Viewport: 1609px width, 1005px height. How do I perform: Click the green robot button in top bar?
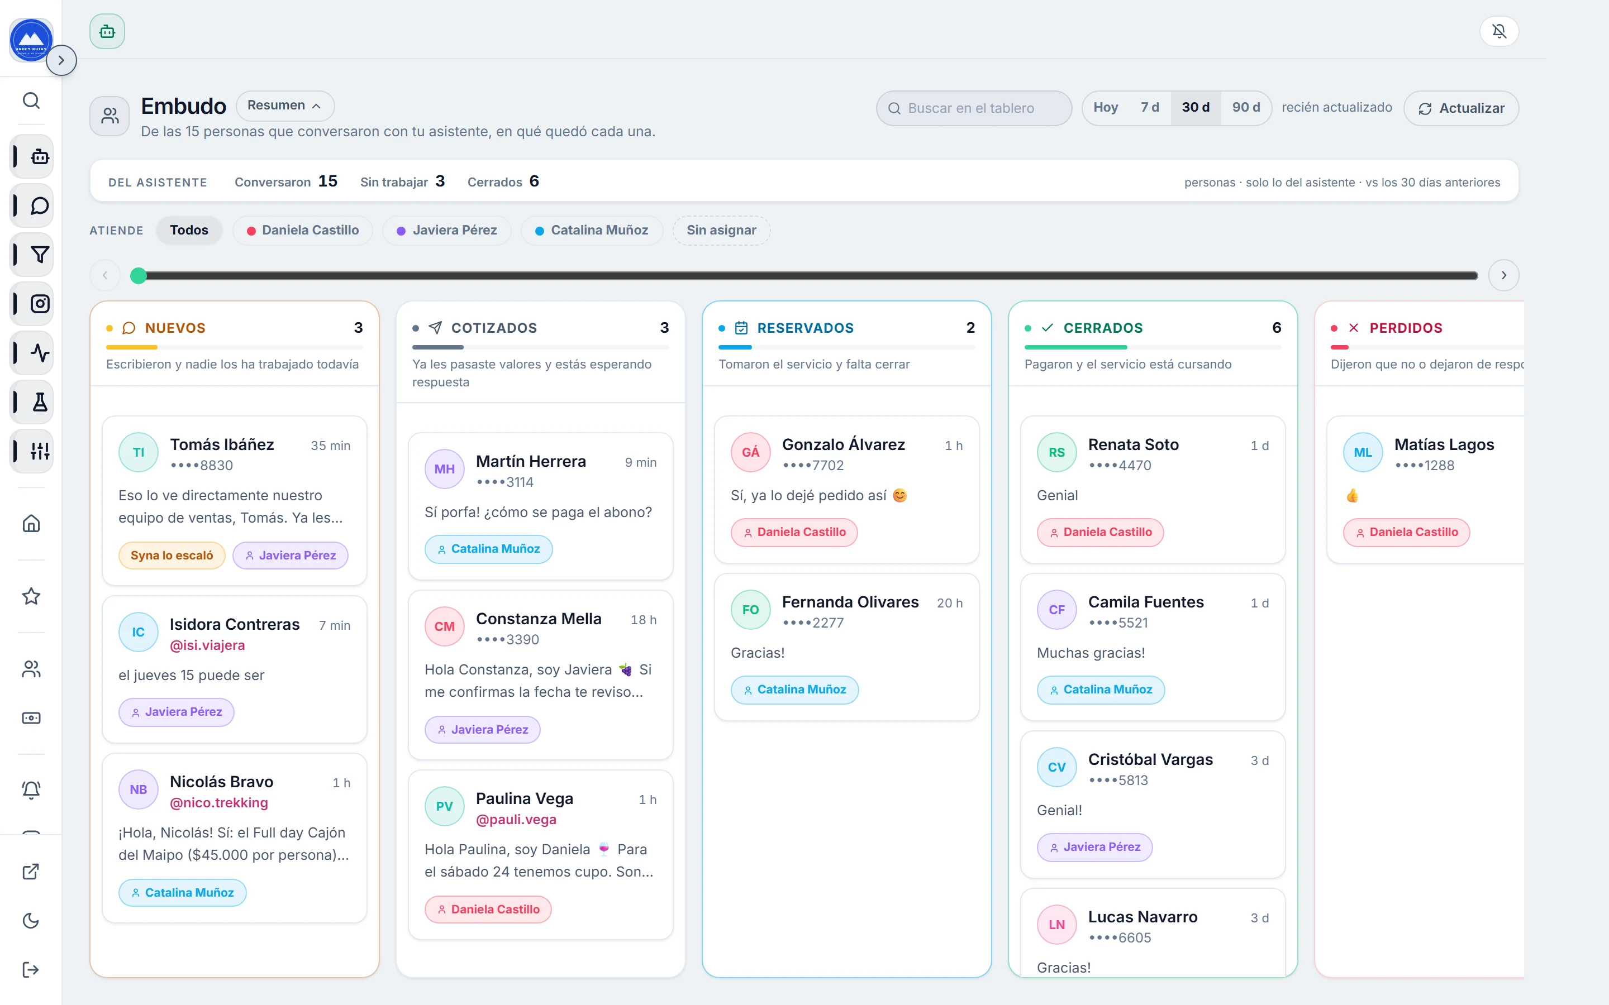(107, 31)
